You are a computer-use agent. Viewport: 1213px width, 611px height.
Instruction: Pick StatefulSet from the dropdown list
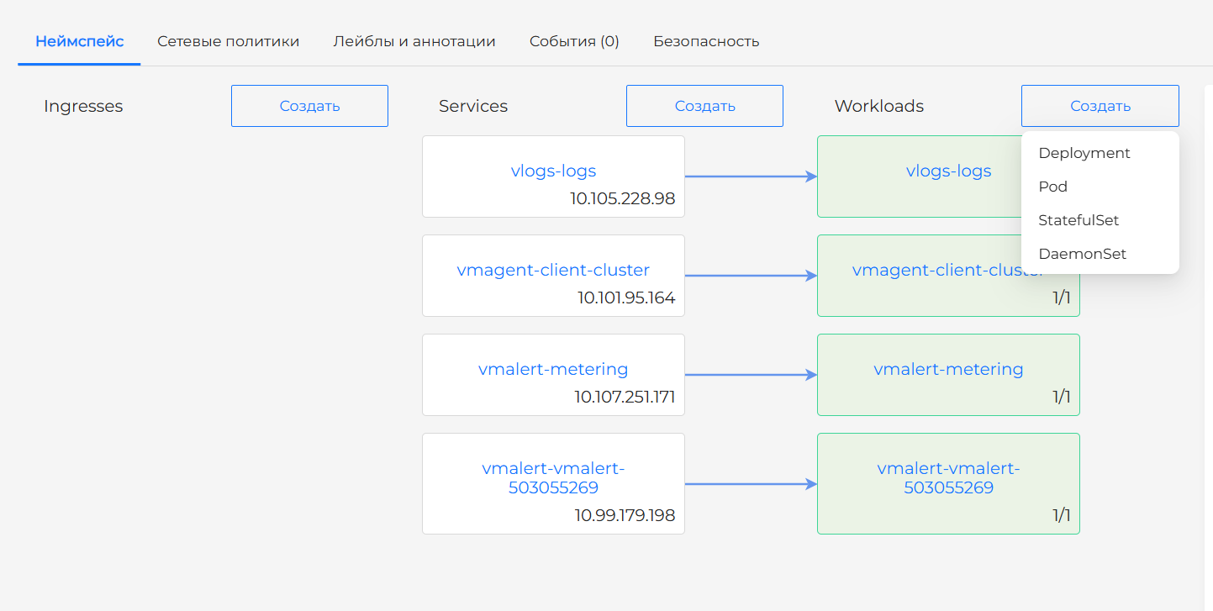(x=1079, y=220)
